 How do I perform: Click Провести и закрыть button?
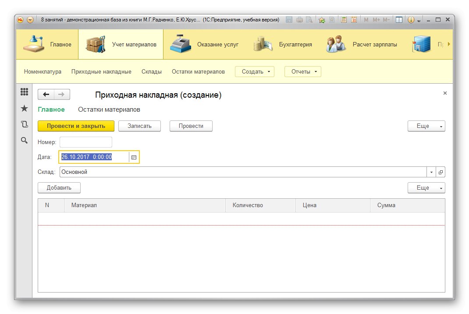(76, 126)
